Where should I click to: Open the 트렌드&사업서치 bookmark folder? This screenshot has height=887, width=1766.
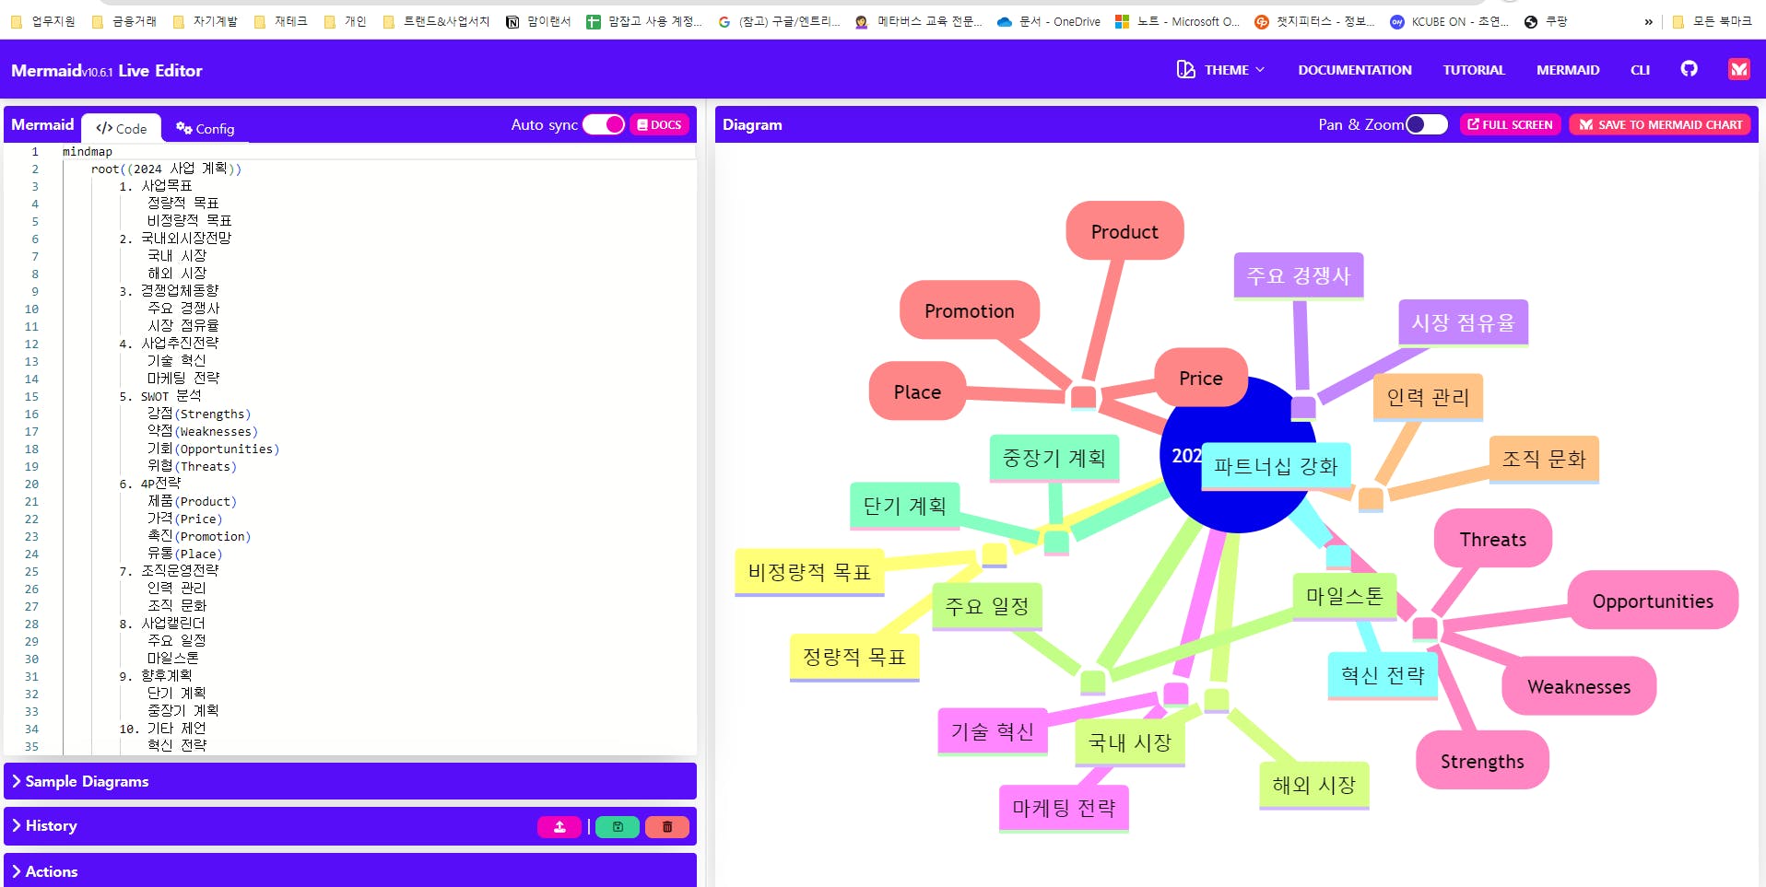point(436,21)
